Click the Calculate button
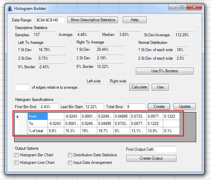Screen dimensions: 212x180 [139, 87]
